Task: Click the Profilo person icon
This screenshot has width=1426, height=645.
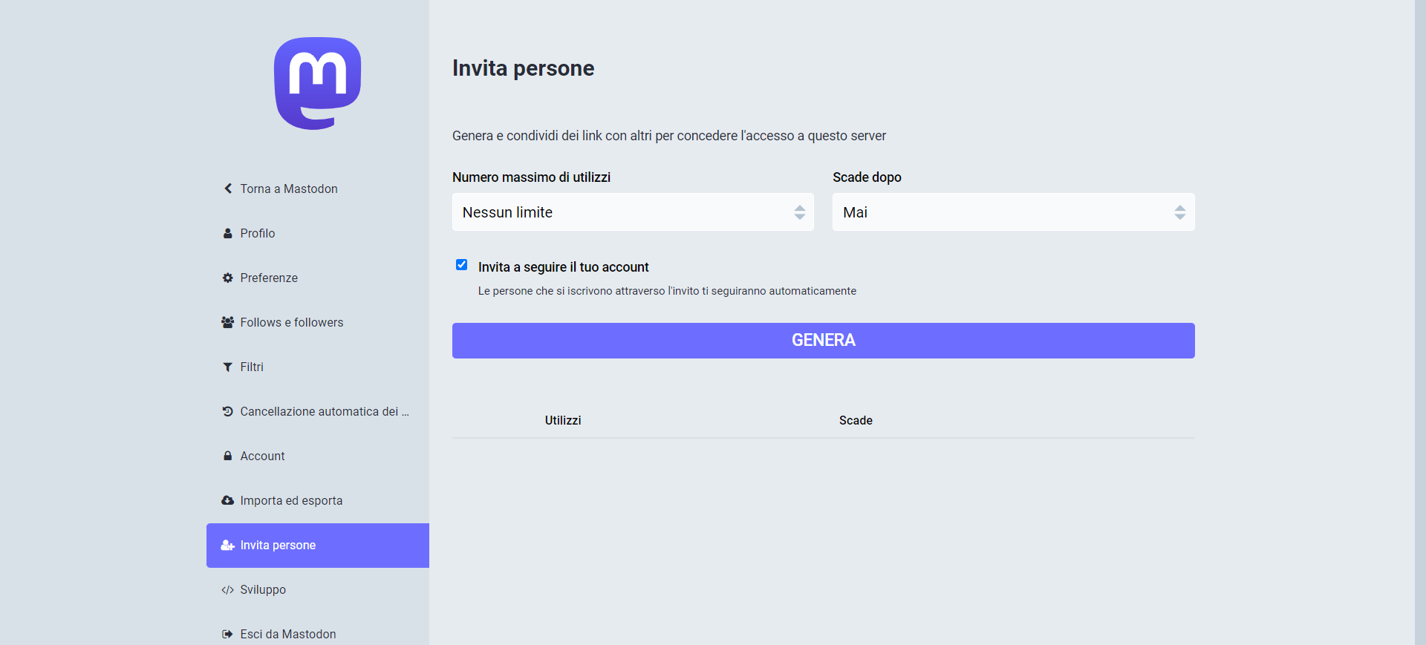Action: click(228, 233)
